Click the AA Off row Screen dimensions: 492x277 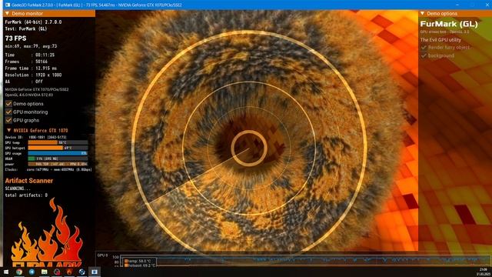click(x=24, y=82)
